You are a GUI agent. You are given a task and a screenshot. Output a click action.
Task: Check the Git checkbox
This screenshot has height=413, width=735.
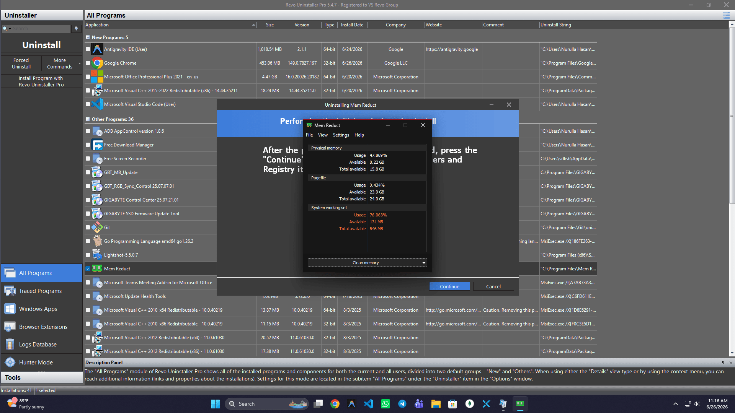click(x=88, y=228)
